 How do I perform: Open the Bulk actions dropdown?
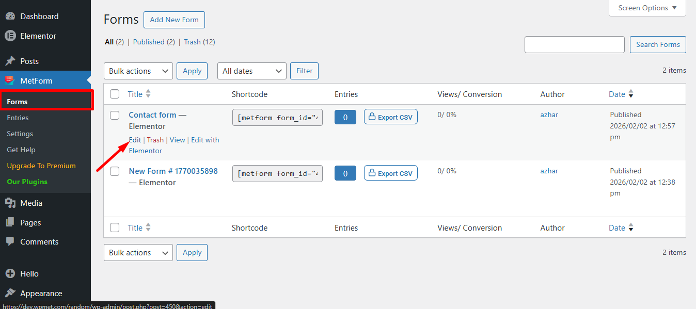point(138,71)
